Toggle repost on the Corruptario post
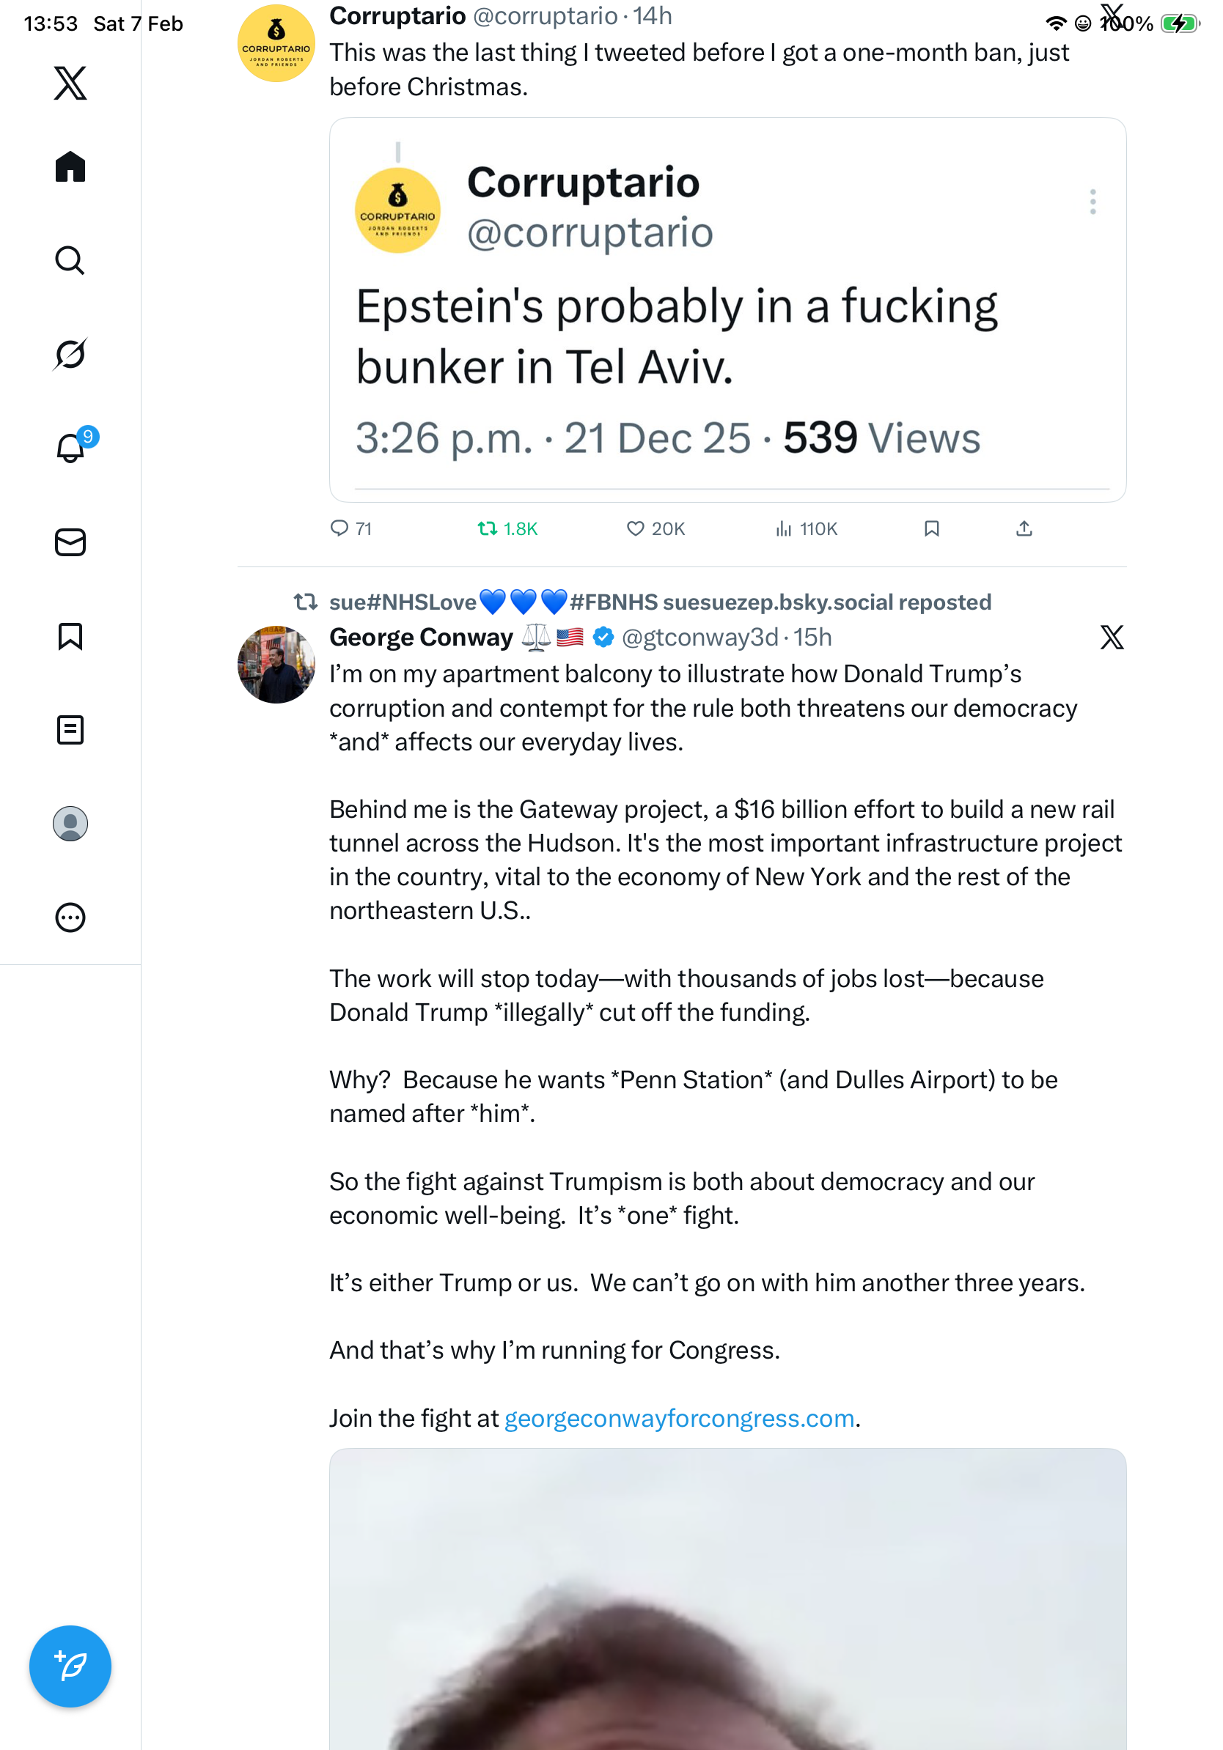The width and height of the screenshot is (1223, 1750). click(x=487, y=528)
